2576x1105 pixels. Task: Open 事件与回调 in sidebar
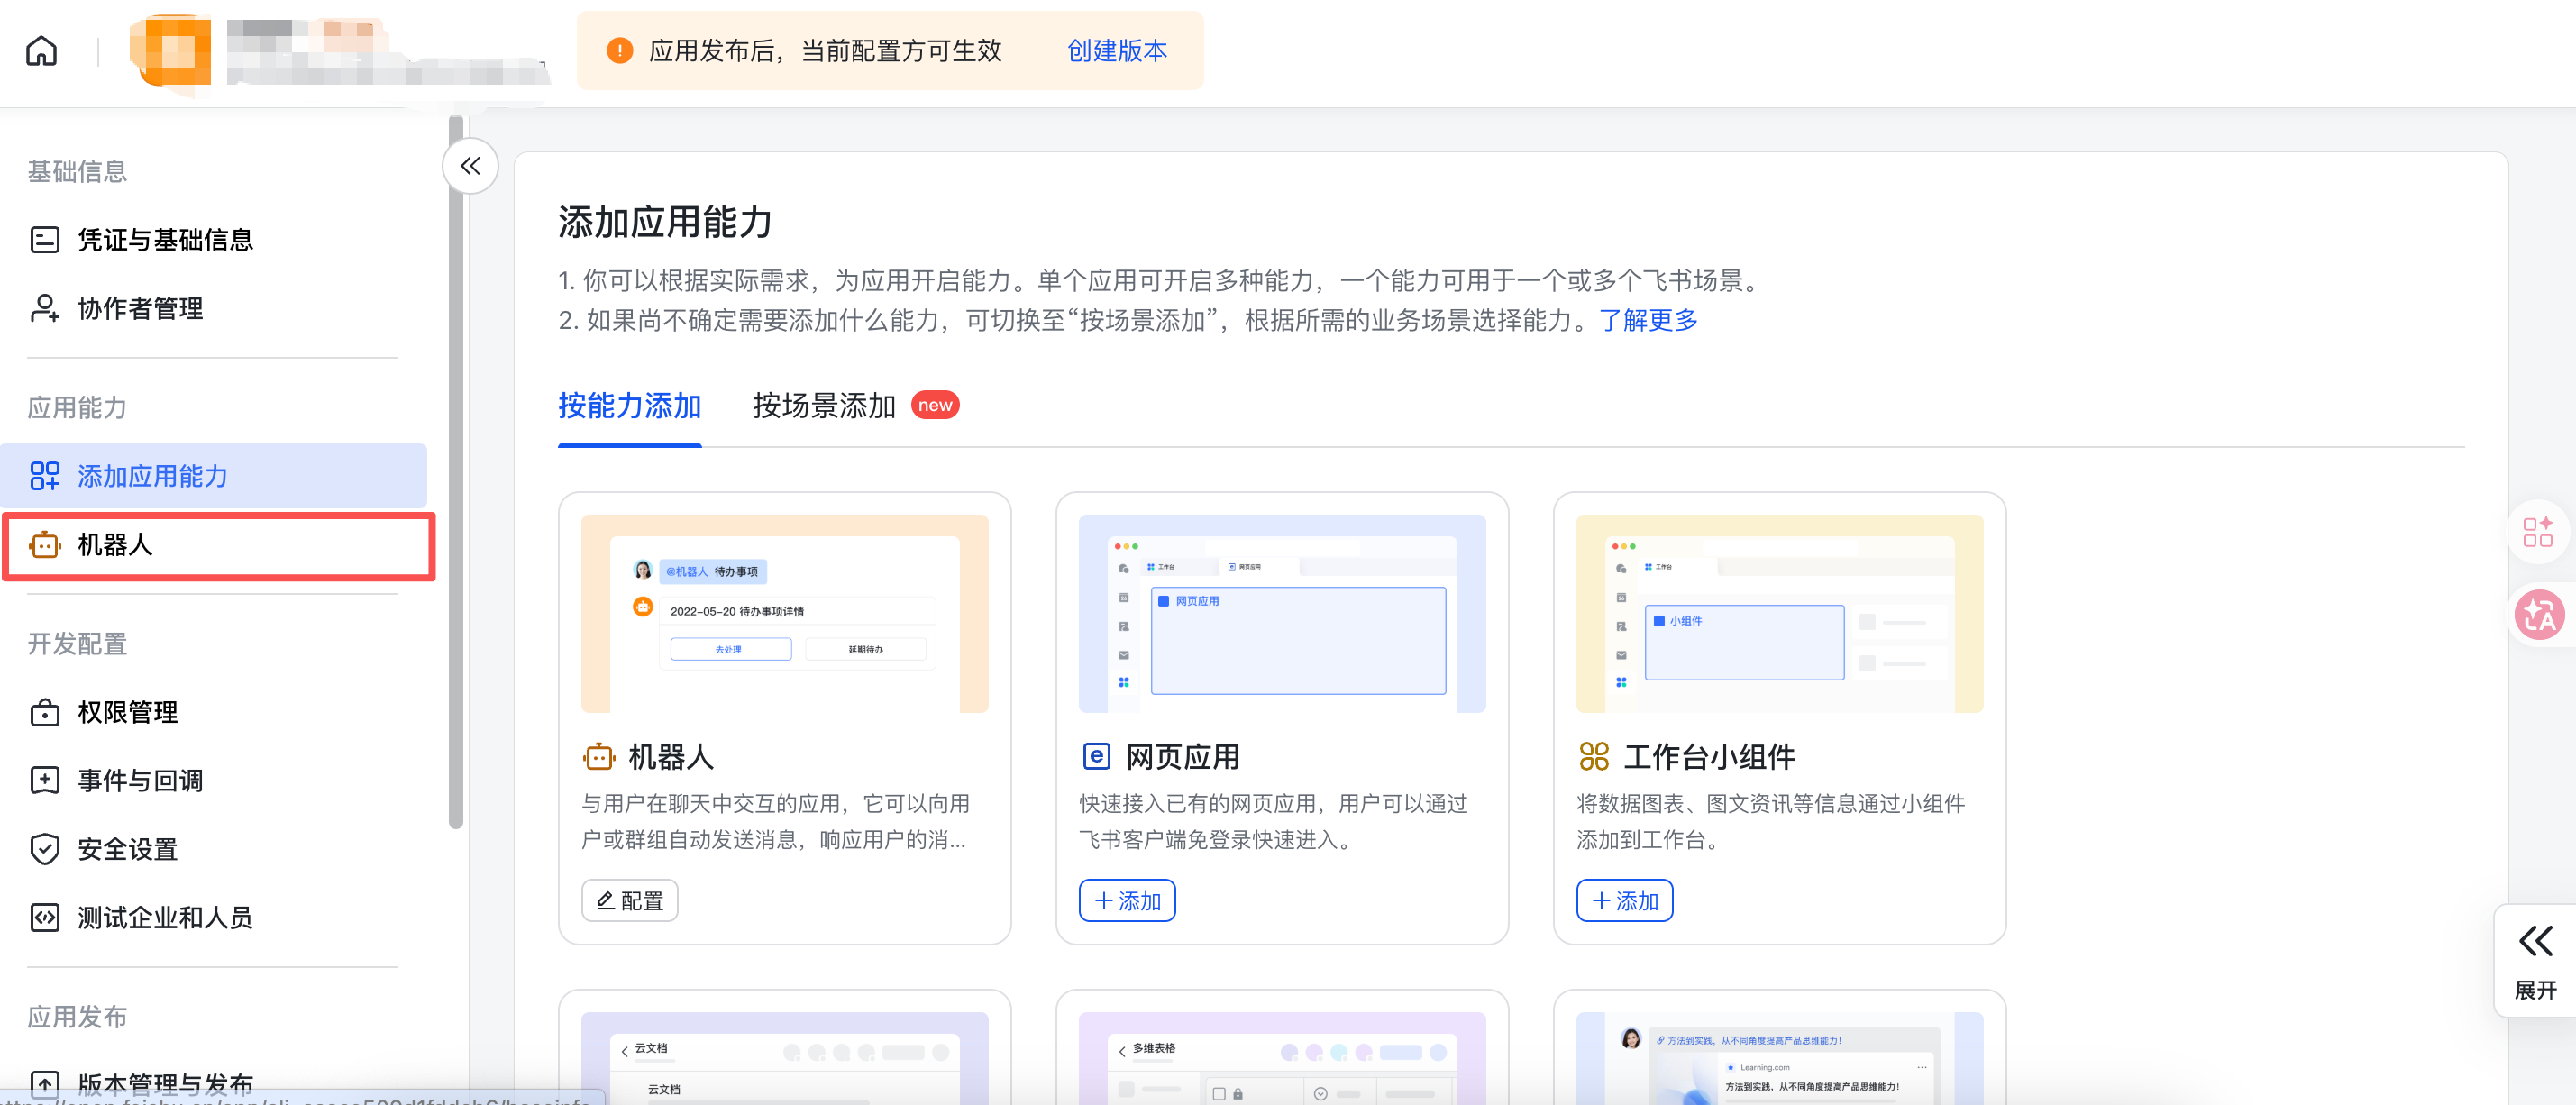click(x=214, y=780)
